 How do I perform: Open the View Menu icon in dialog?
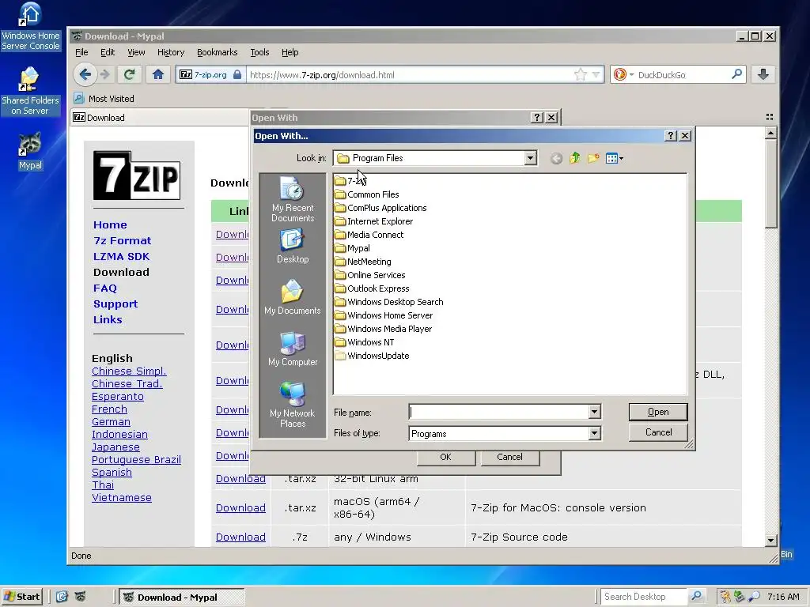[x=614, y=158]
